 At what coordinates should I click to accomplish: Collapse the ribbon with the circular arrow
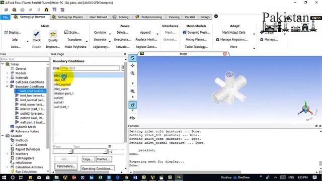pos(216,16)
